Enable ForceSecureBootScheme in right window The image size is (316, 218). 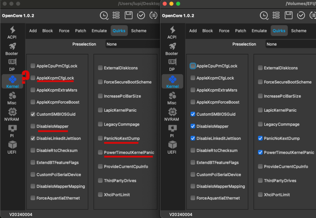tap(260, 82)
